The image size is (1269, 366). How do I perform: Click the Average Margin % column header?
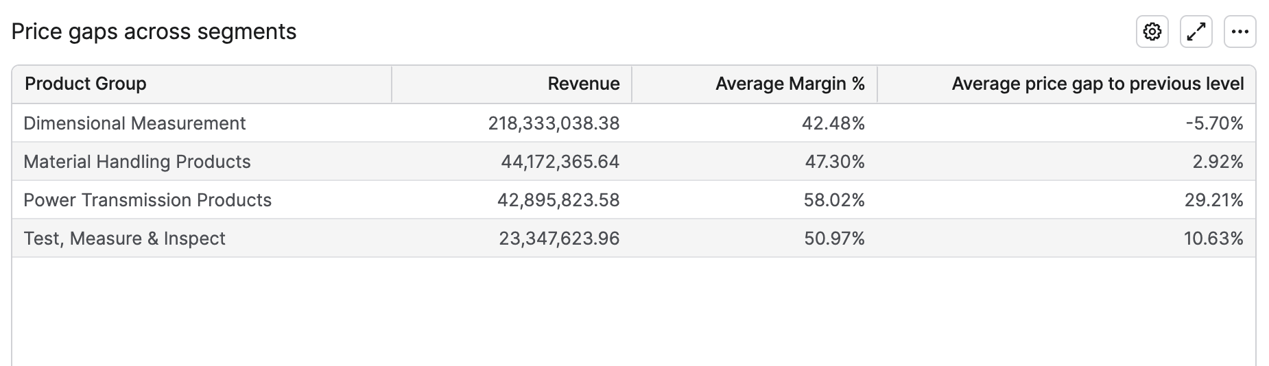point(790,84)
